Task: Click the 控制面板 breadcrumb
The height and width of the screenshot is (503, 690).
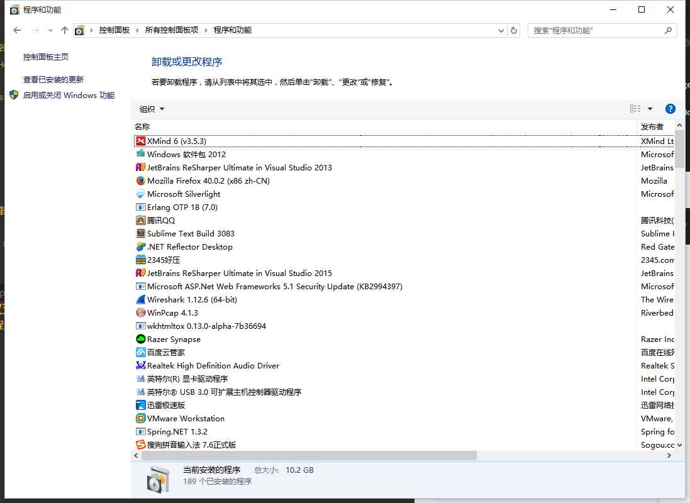Action: [114, 30]
